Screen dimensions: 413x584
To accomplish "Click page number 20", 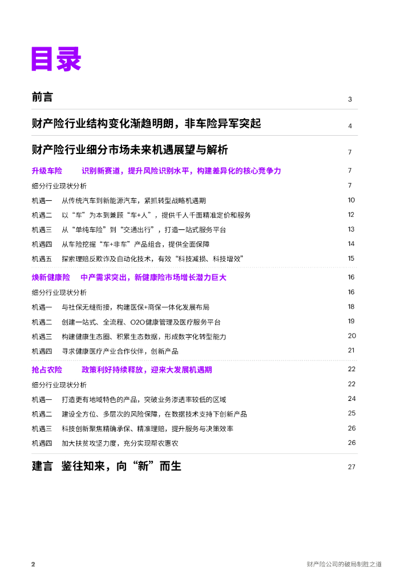I will coord(352,335).
